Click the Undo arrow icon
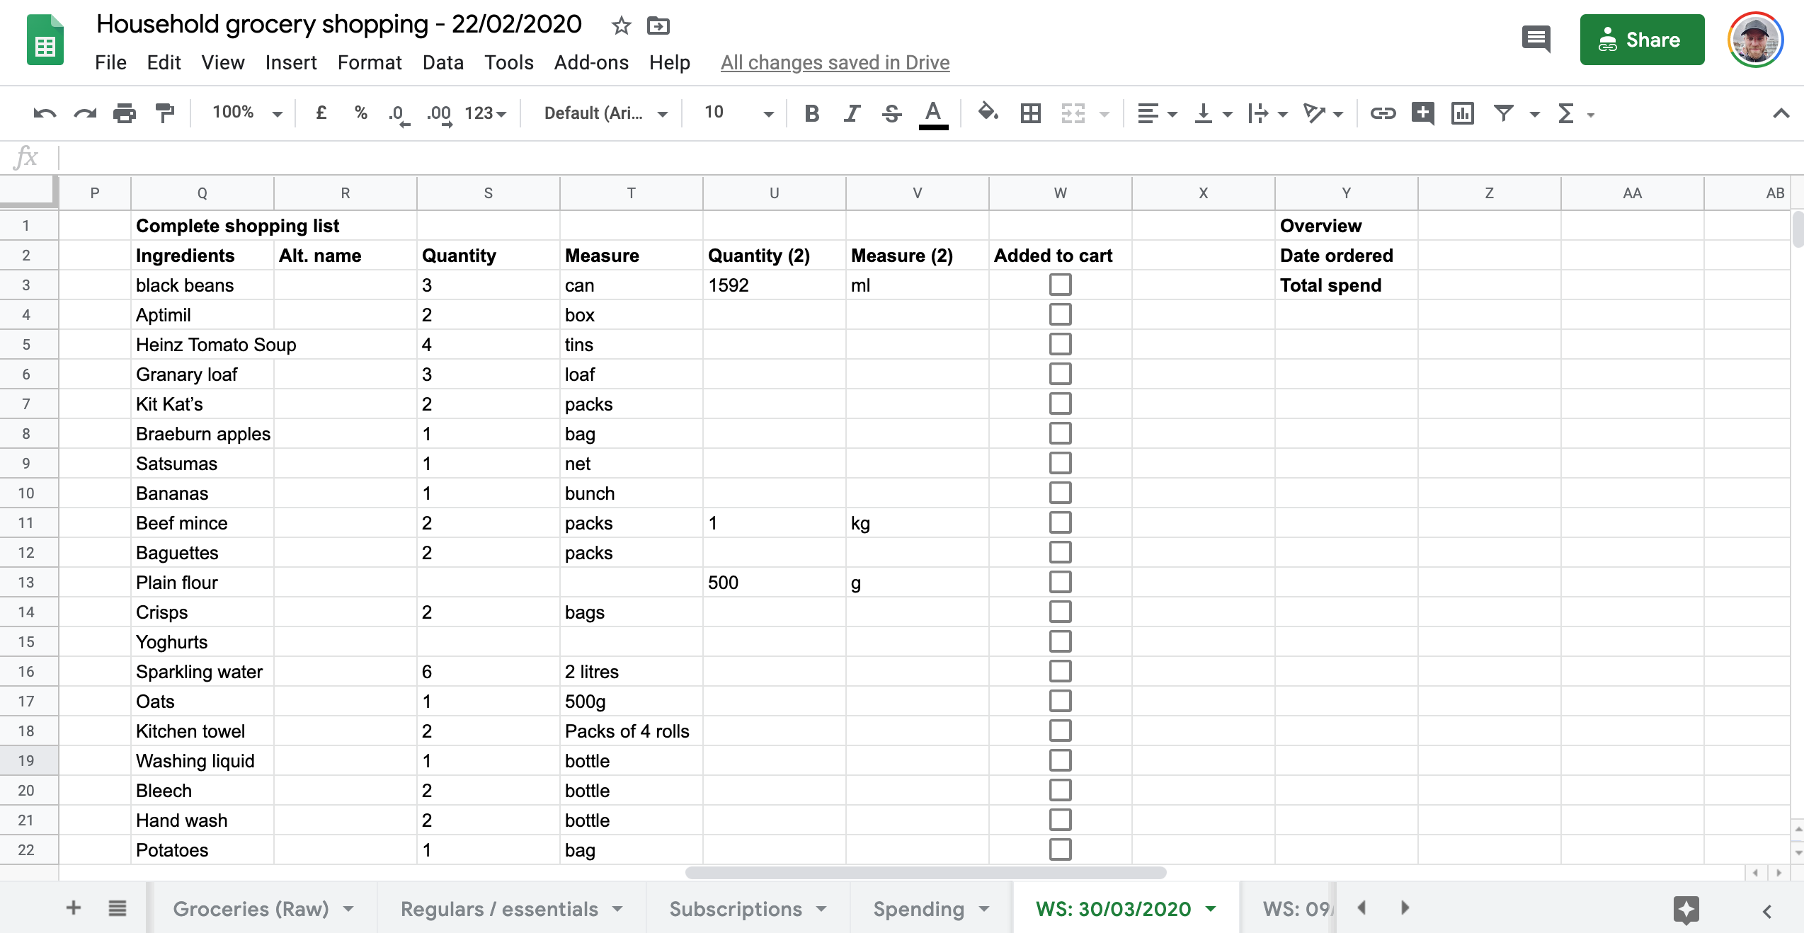 pyautogui.click(x=44, y=113)
